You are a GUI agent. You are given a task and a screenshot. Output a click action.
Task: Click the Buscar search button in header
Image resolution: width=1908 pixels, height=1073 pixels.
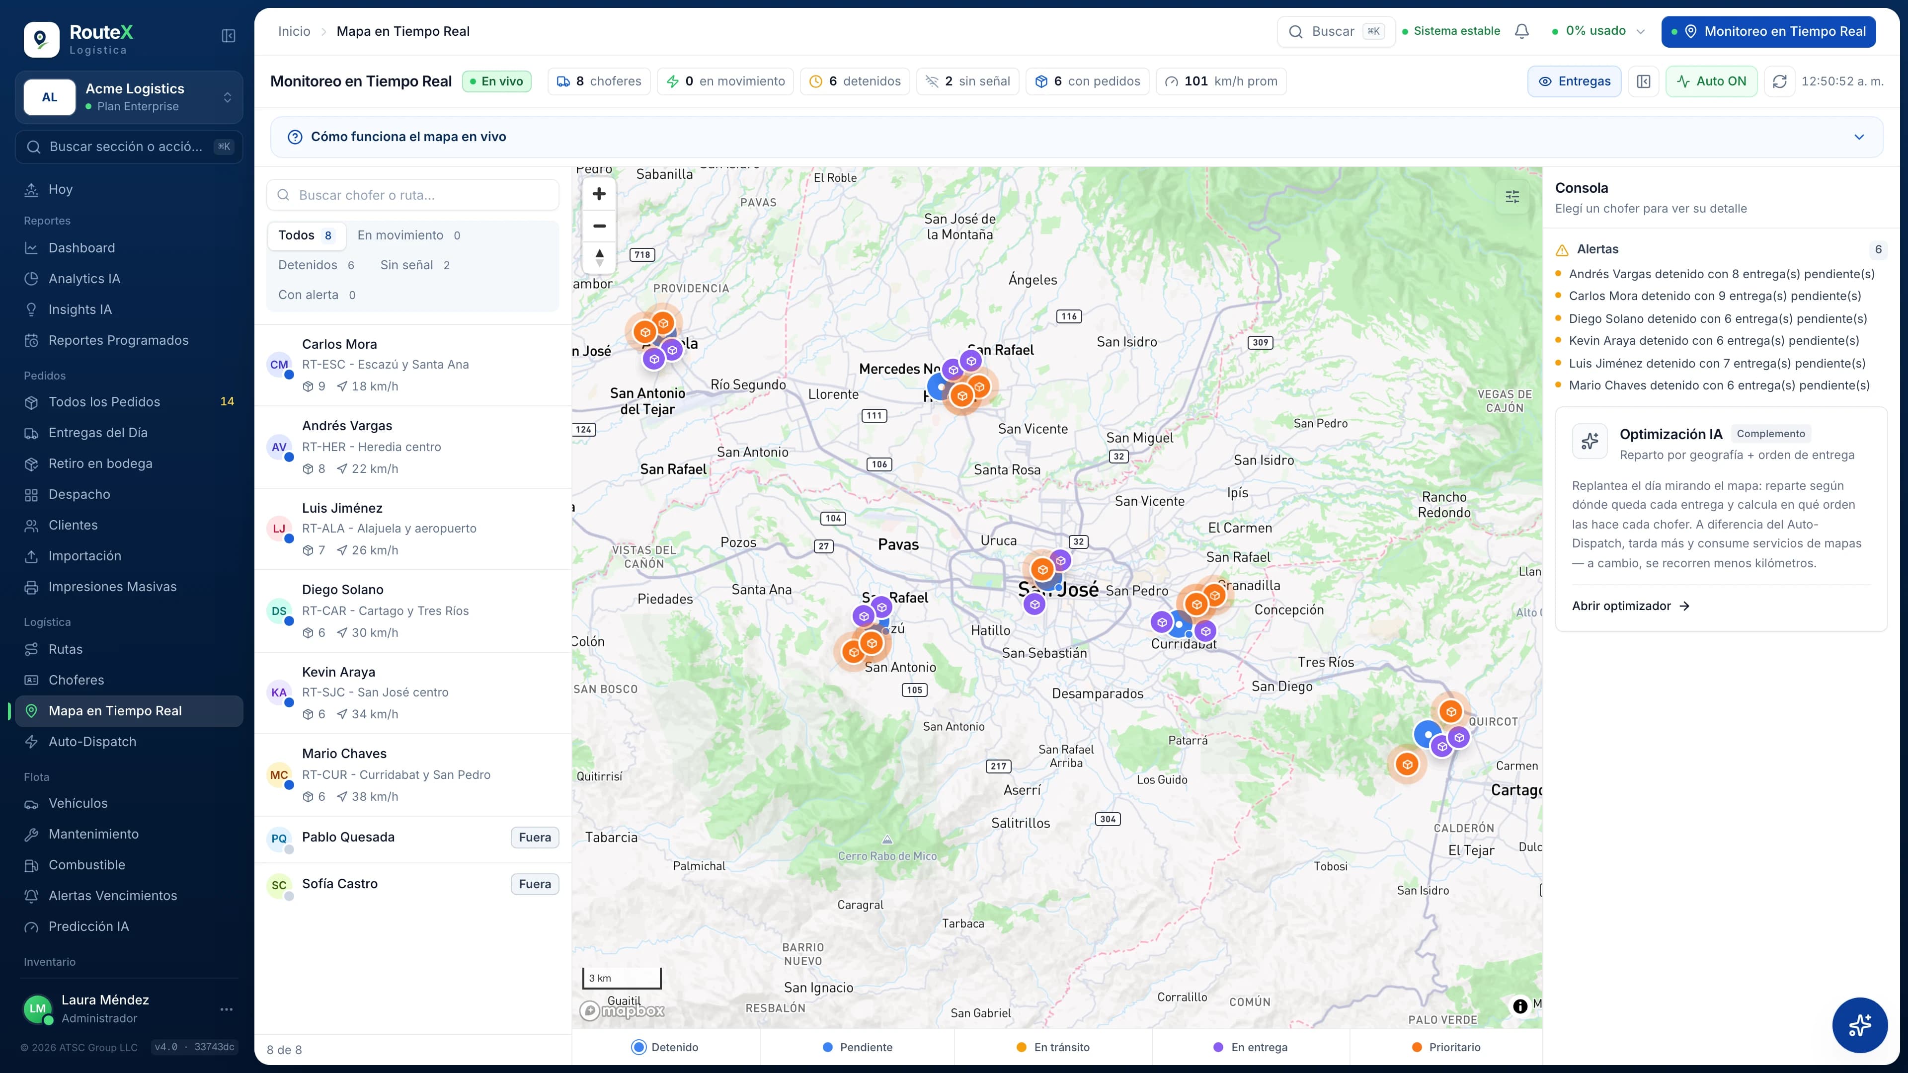[1336, 31]
